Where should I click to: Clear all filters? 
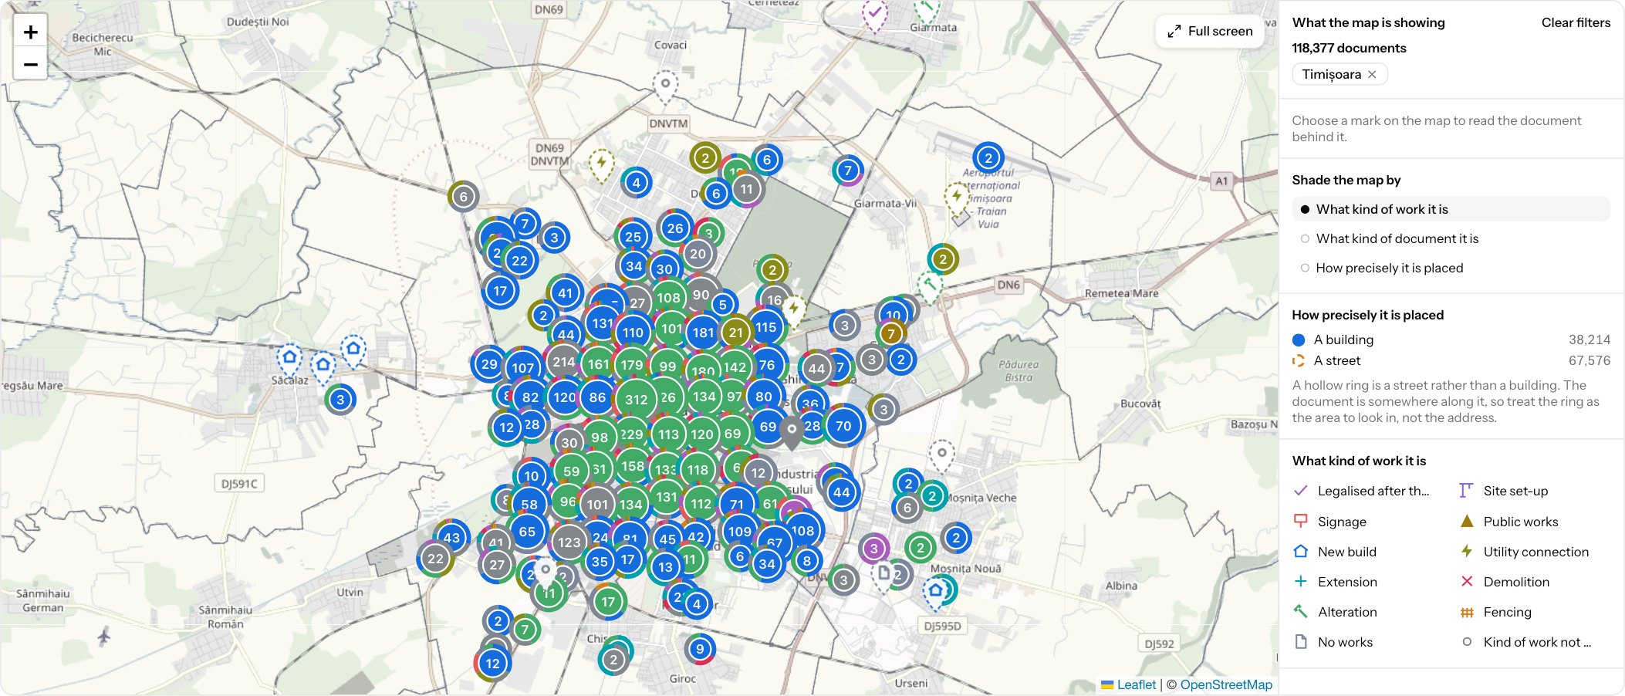1576,22
